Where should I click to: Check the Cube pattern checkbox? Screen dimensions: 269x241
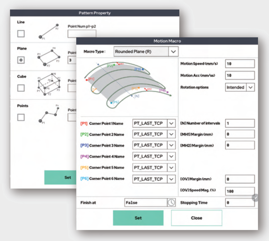coord(21,88)
